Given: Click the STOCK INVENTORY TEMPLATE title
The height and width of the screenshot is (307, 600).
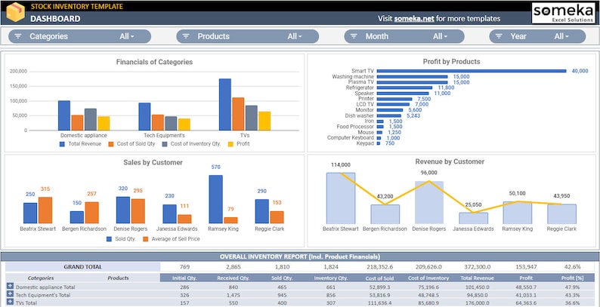Looking at the screenshot, I should tap(77, 7).
